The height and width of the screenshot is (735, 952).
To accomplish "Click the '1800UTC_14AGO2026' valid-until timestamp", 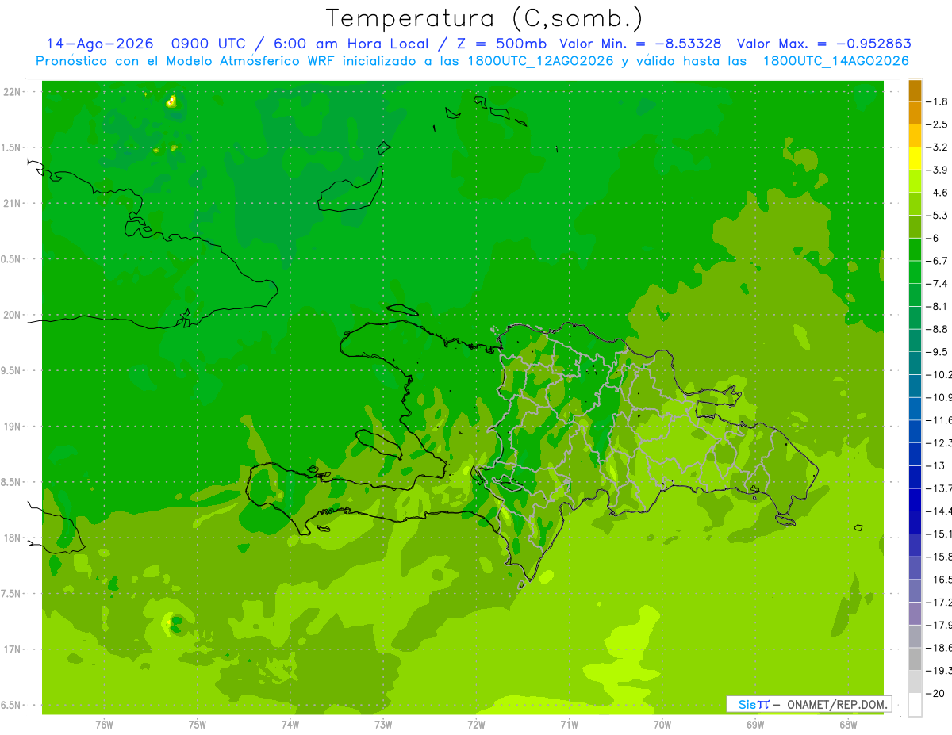I will pos(835,61).
